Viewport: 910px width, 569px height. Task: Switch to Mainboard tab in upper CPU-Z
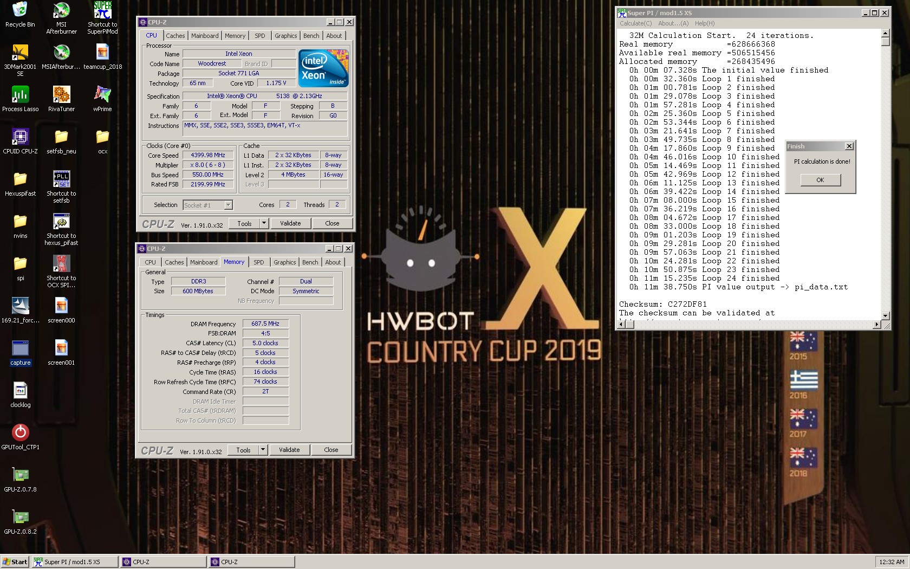tap(205, 36)
